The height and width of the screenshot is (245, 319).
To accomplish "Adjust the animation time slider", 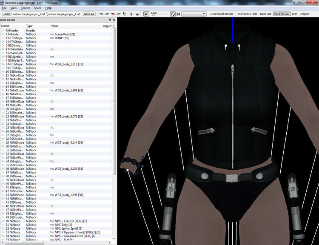I will [x=160, y=15].
